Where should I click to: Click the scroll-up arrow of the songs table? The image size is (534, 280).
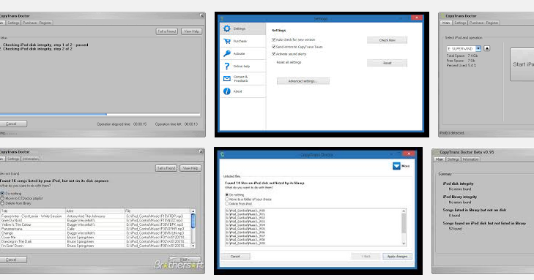coord(193,211)
